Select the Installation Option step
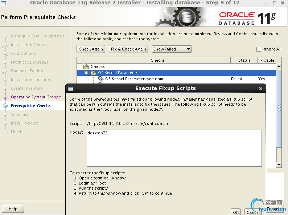Screen dimensions: 288x215 point(29,45)
